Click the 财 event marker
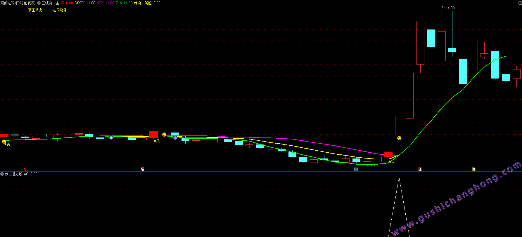Image resolution: width=522 pixels, height=237 pixels. [356, 169]
